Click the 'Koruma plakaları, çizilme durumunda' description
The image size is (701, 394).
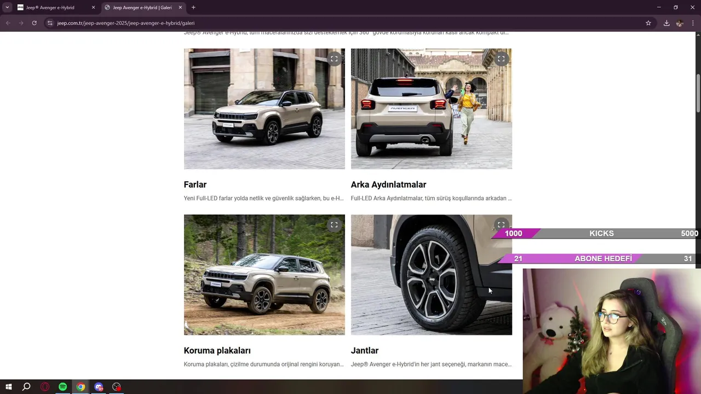(x=264, y=364)
